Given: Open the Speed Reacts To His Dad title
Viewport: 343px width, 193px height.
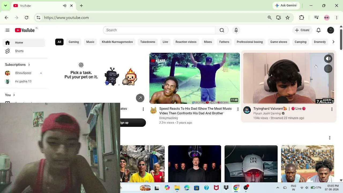Looking at the screenshot, I should [x=196, y=111].
